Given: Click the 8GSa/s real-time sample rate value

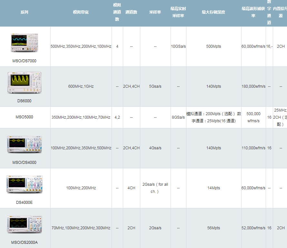Looking at the screenshot, I should (178, 117).
